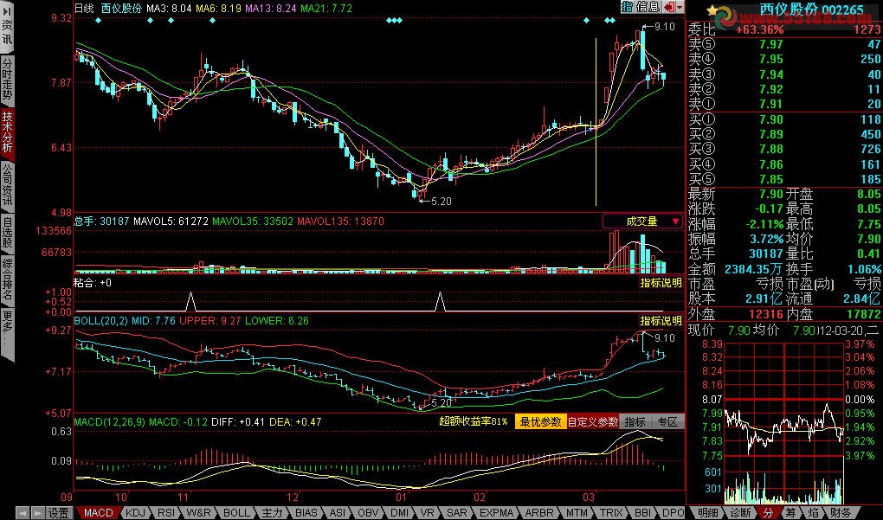Open the 成交量 volume dropdown

(642, 221)
